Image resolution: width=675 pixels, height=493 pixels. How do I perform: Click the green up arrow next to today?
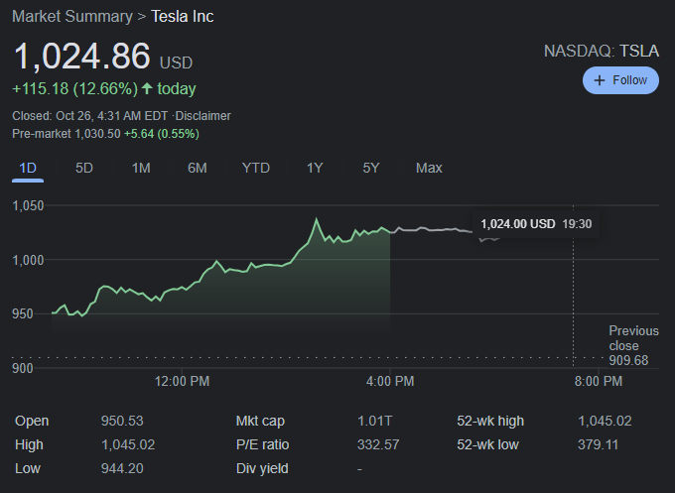click(147, 88)
